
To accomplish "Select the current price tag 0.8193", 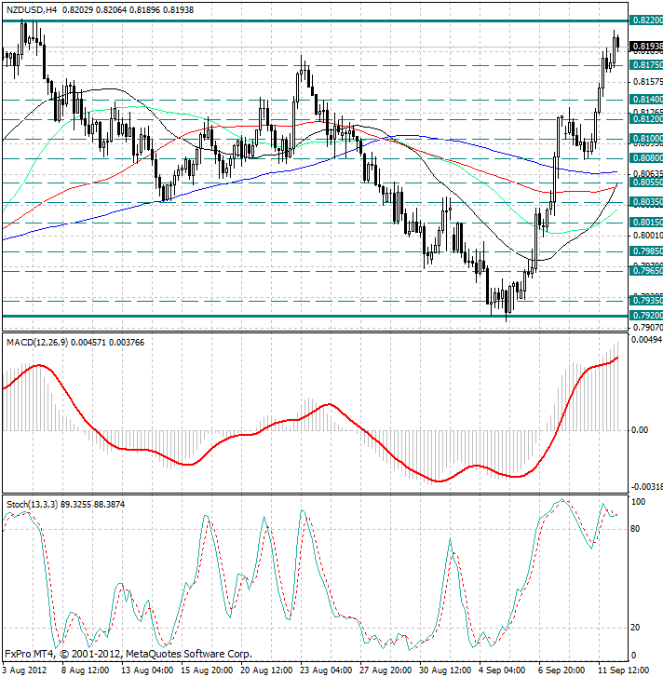I will pos(646,47).
